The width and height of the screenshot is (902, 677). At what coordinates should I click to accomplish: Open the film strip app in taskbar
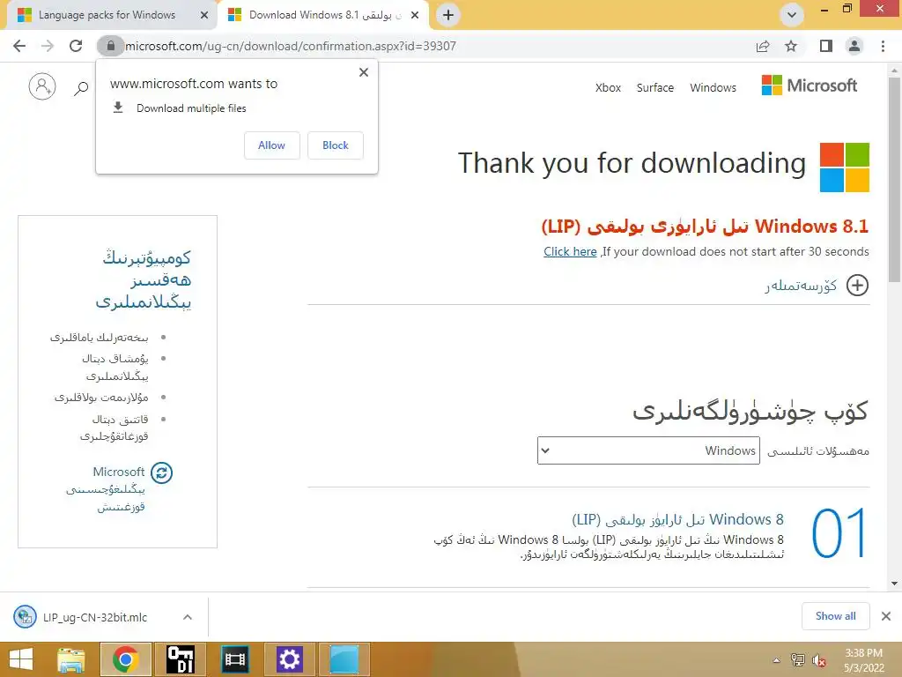pyautogui.click(x=234, y=659)
